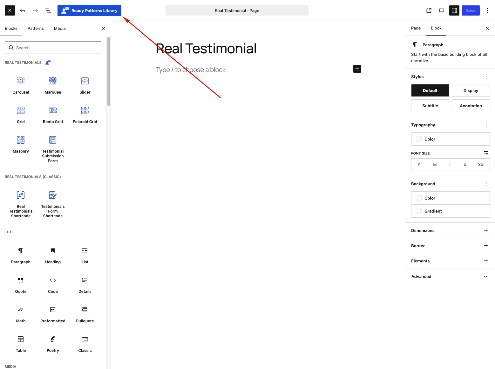Insert the Marquee testimonial block

tap(53, 86)
